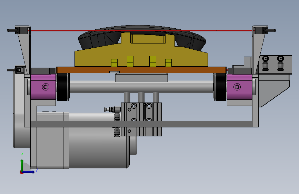This screenshot has height=194, width=299.
Task: Pick the bolt head on the left magenta block
Action: tap(46, 87)
